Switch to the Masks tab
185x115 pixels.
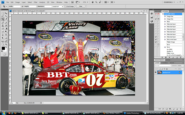(x=168, y=60)
